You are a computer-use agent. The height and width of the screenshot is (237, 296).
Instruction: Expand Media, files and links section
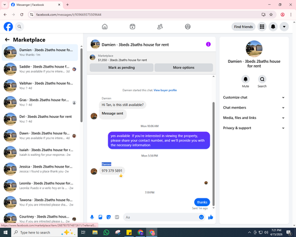click(254, 118)
